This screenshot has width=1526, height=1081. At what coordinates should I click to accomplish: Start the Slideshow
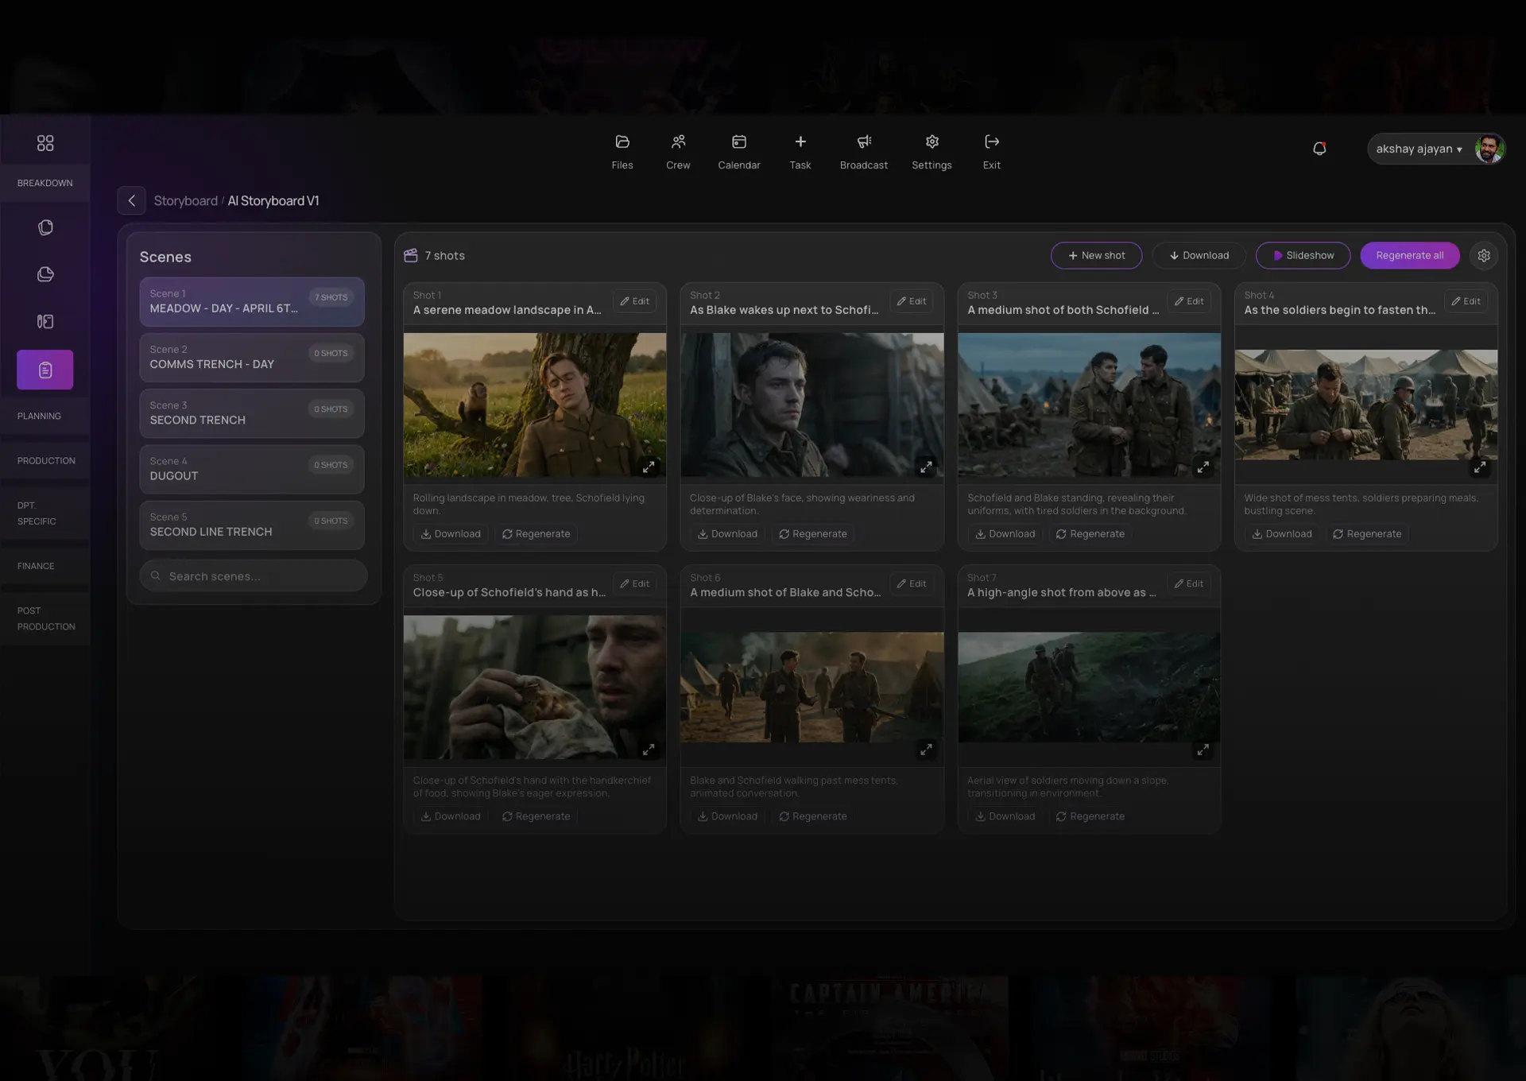pos(1303,256)
